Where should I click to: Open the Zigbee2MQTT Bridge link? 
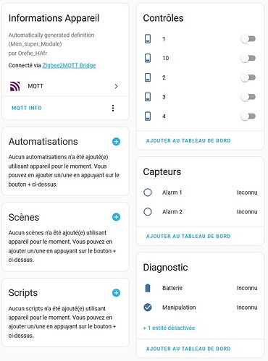coord(69,65)
